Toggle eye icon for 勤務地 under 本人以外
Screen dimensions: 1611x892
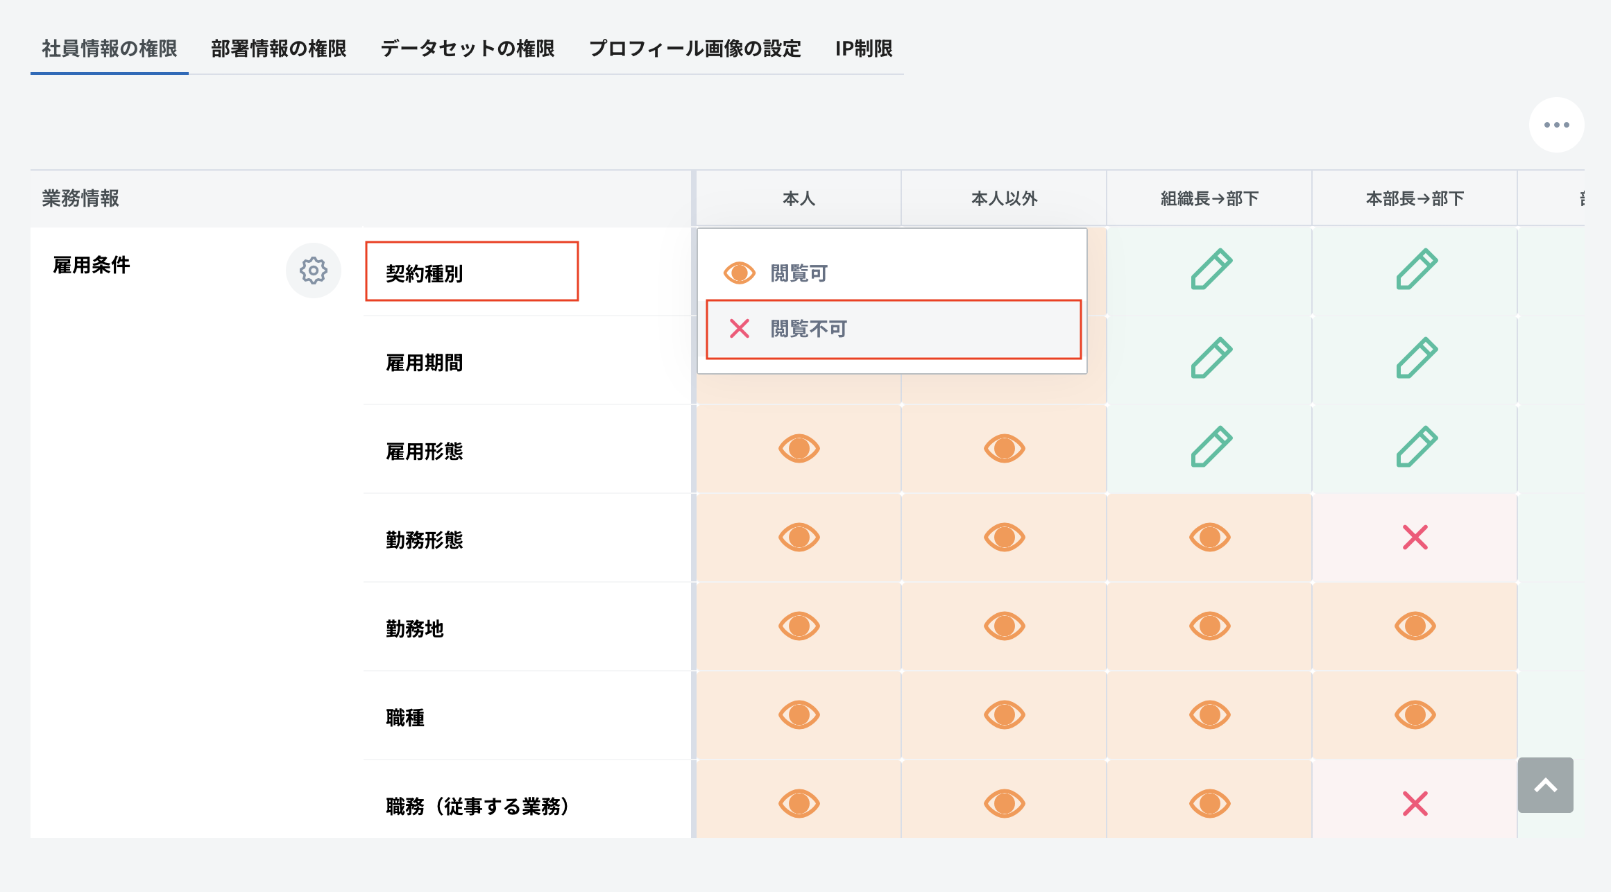coord(1004,626)
